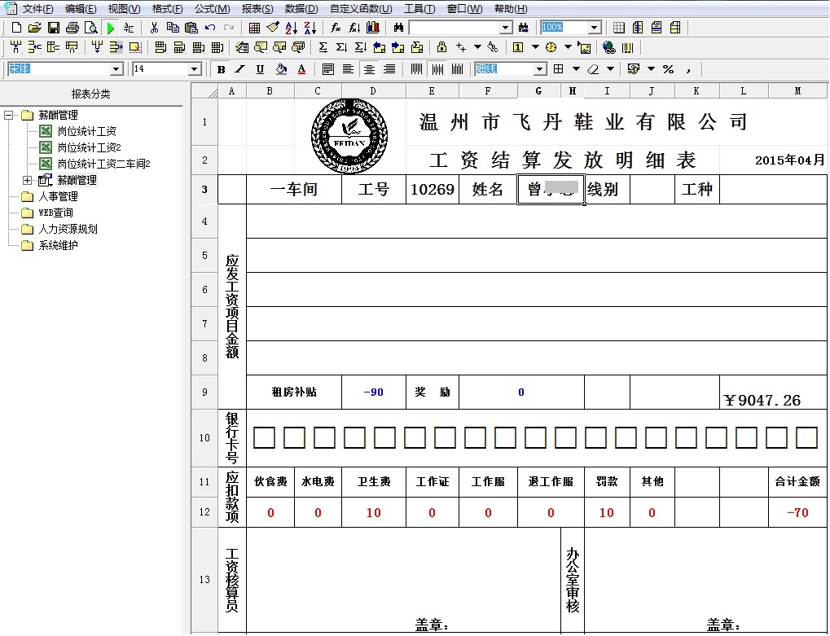Image resolution: width=830 pixels, height=636 pixels.
Task: Open an existing file from toolbar
Action: [x=35, y=28]
